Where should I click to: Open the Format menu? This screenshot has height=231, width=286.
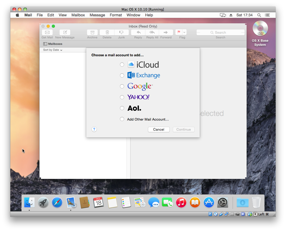[x=116, y=15]
